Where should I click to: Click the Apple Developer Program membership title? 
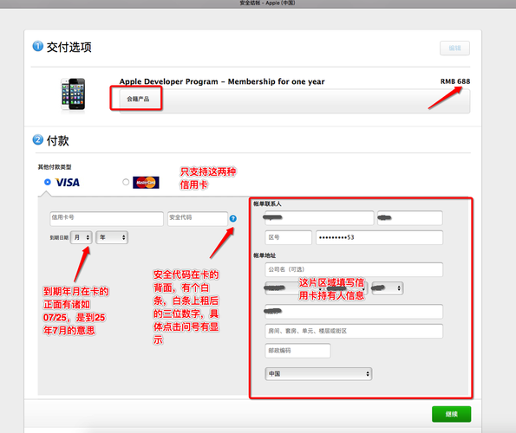pyautogui.click(x=222, y=81)
